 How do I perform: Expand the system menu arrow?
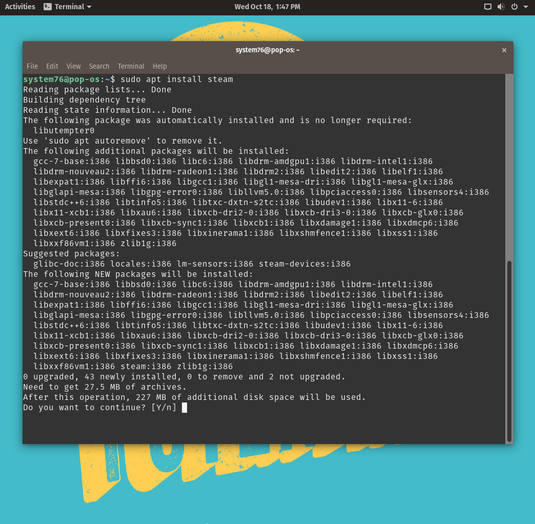525,7
